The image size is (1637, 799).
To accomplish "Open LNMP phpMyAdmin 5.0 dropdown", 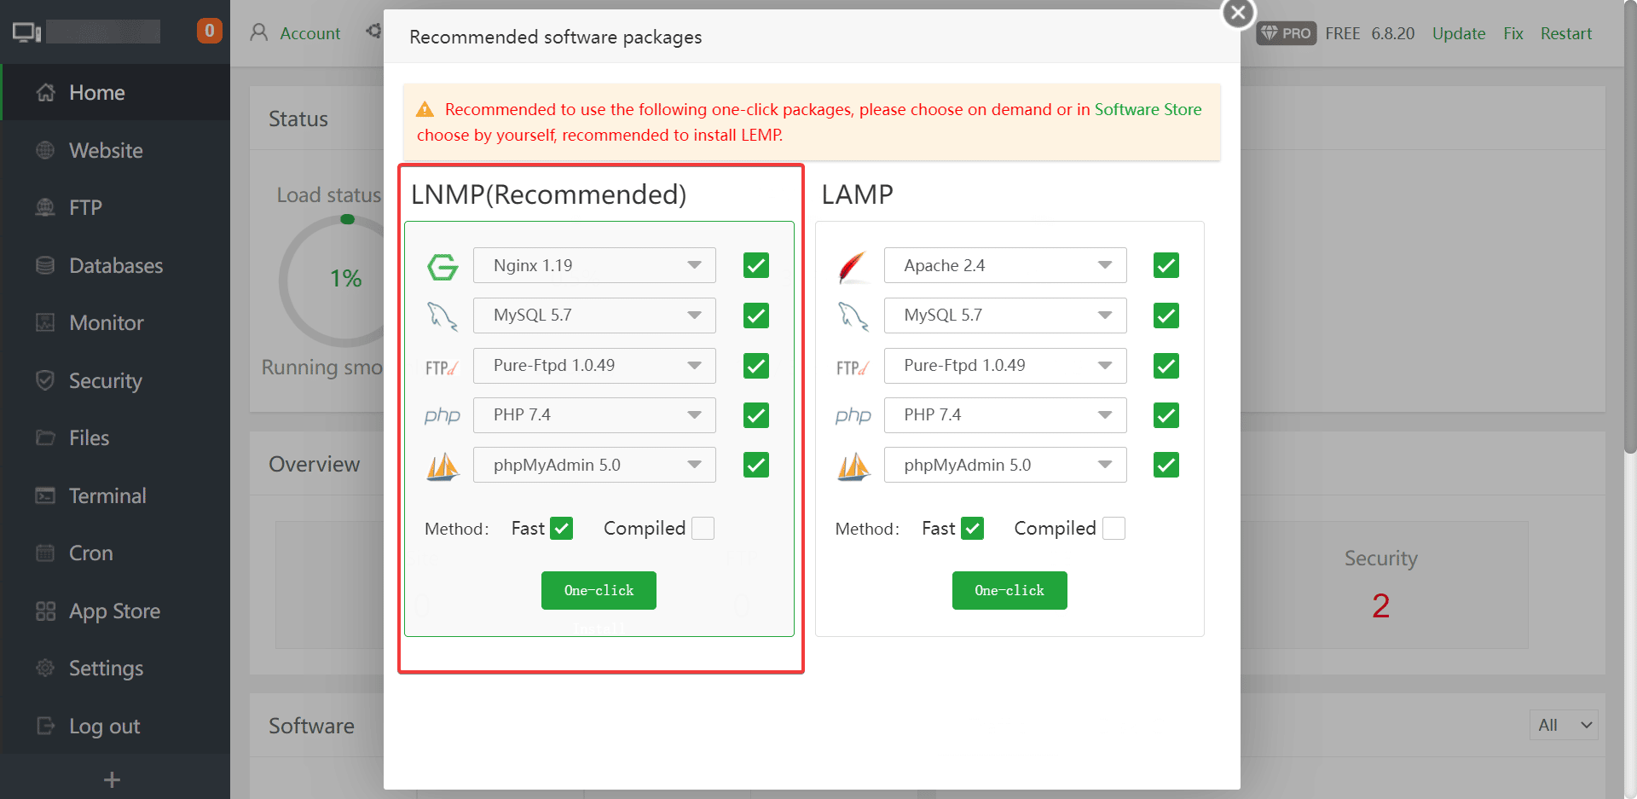I will (594, 465).
